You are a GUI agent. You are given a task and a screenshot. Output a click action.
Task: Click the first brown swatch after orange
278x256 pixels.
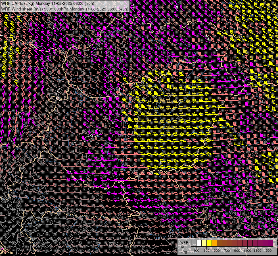click(x=219, y=243)
